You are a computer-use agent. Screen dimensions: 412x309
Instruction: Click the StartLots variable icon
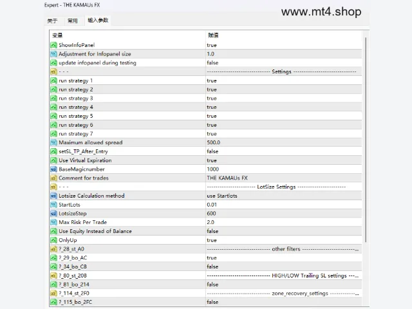tap(53, 205)
